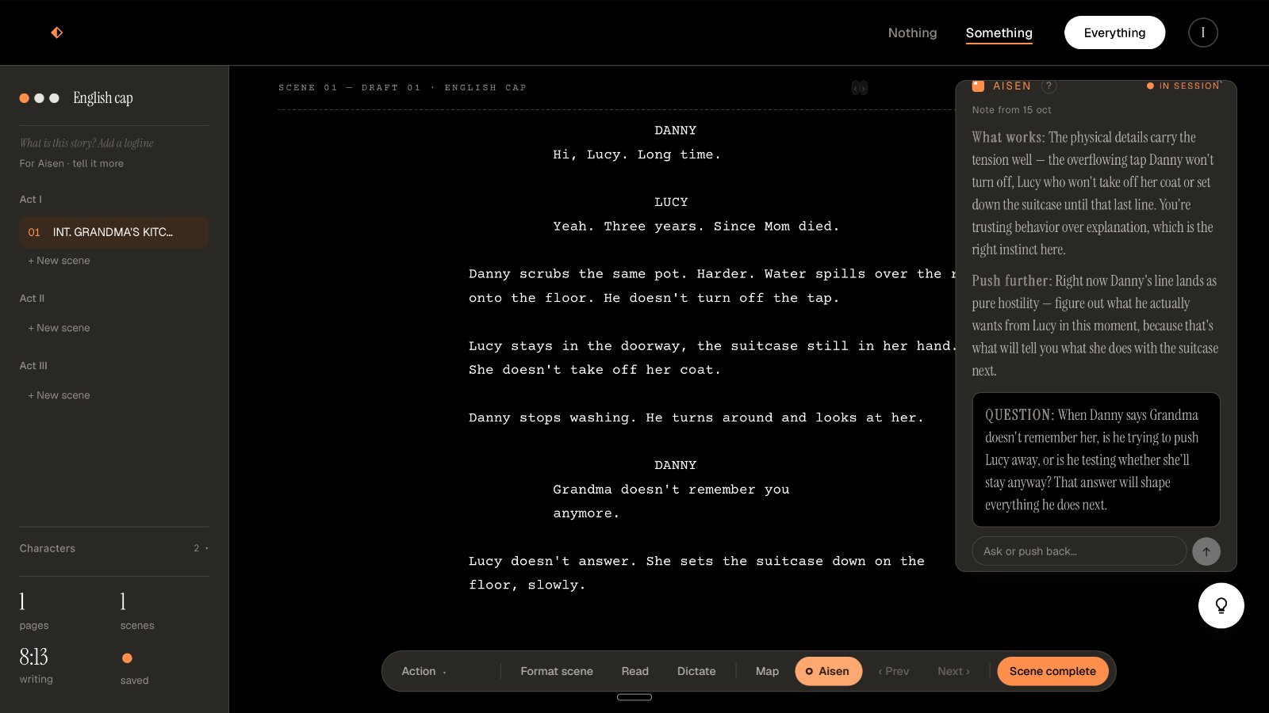Viewport: 1269px width, 713px height.
Task: Click the LUCY character cue
Action: pos(671,202)
